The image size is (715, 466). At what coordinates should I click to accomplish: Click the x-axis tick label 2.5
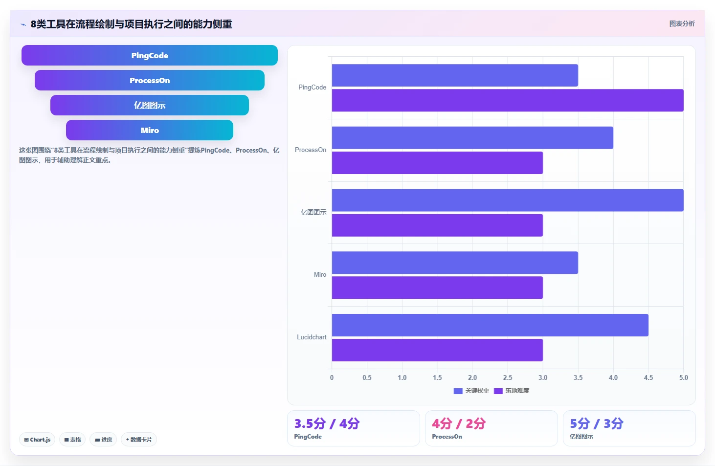pyautogui.click(x=508, y=377)
